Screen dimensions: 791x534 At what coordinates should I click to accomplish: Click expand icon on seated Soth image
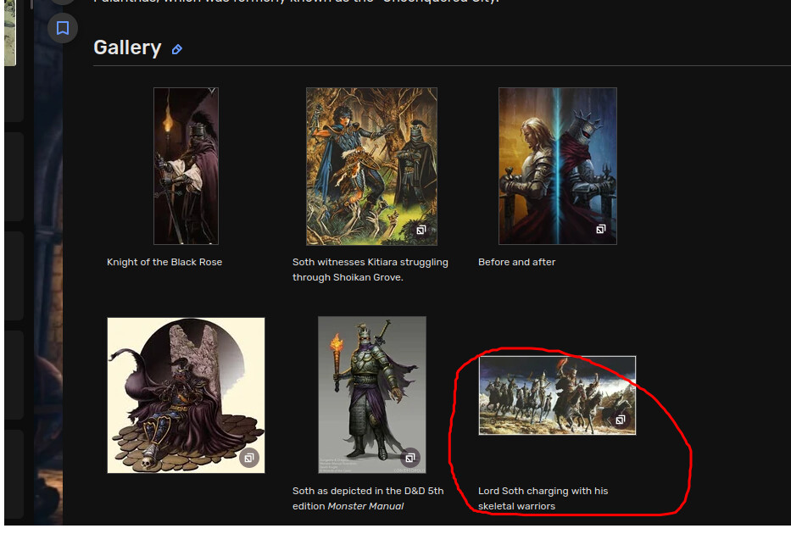point(248,458)
